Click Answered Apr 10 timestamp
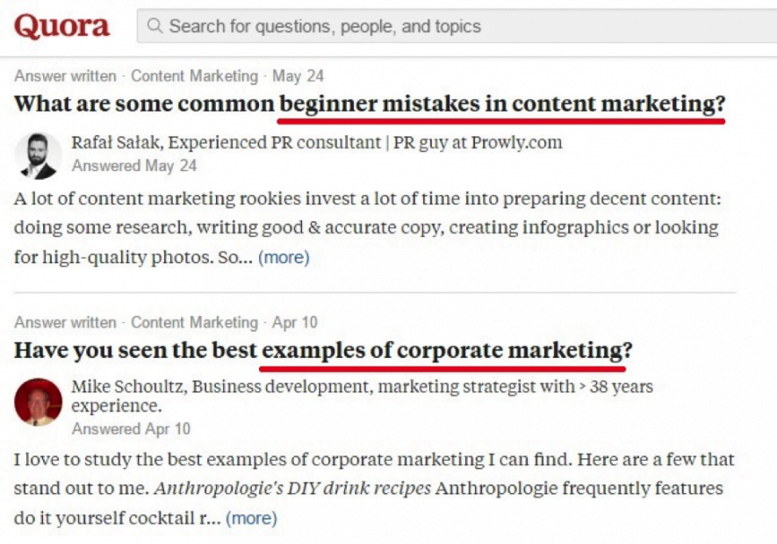 point(131,428)
